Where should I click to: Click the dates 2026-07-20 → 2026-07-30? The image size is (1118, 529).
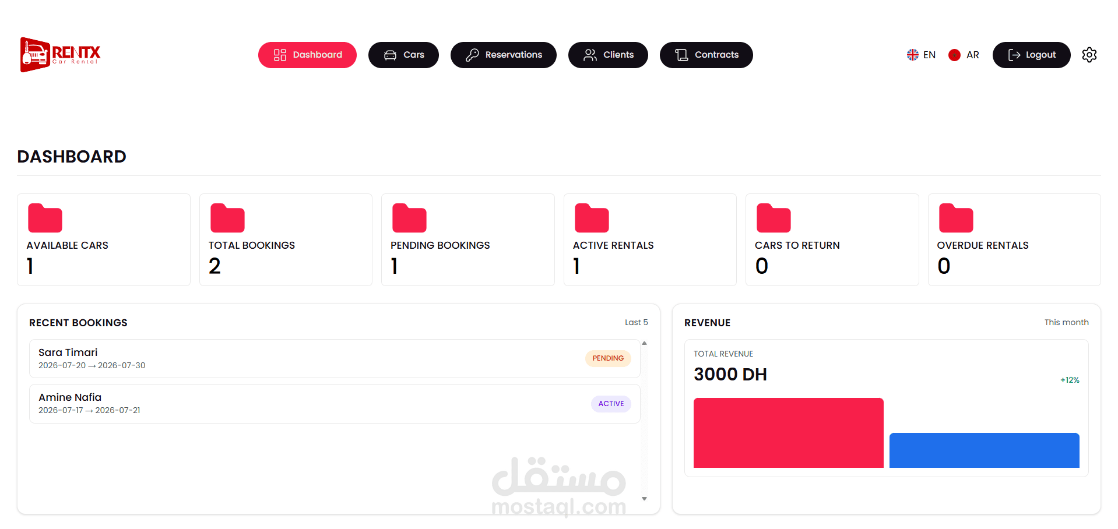click(x=92, y=365)
